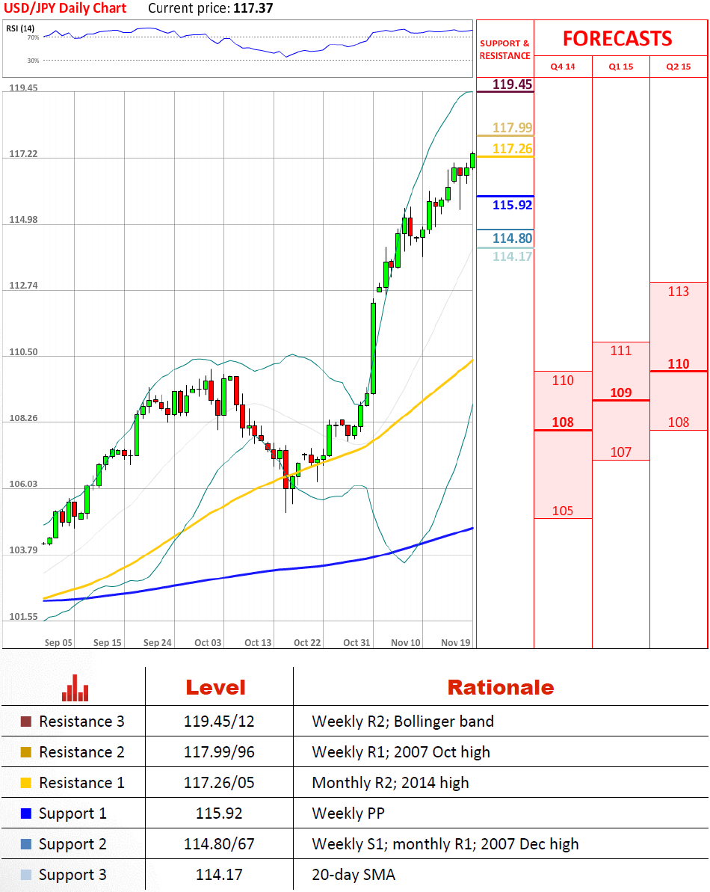Click the 115.92 support level label

click(x=512, y=205)
